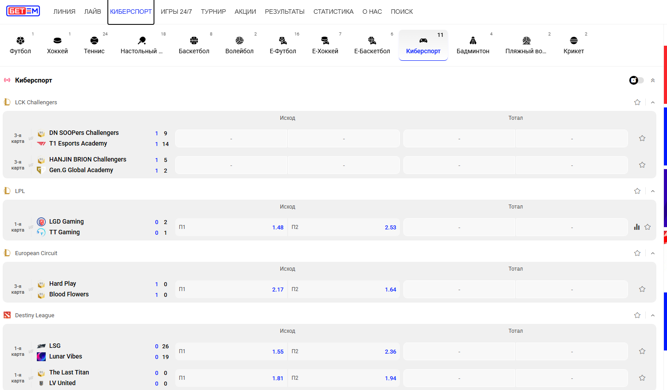Open The Last Titan match page
667x390 pixels.
coord(69,373)
